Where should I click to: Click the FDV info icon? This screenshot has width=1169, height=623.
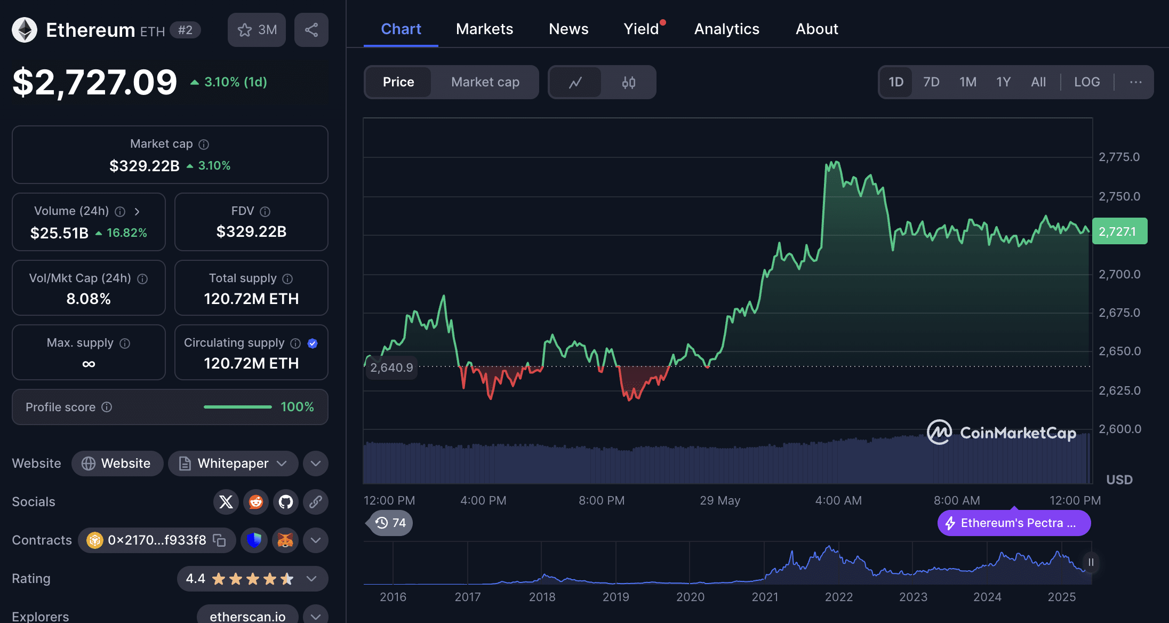coord(265,211)
